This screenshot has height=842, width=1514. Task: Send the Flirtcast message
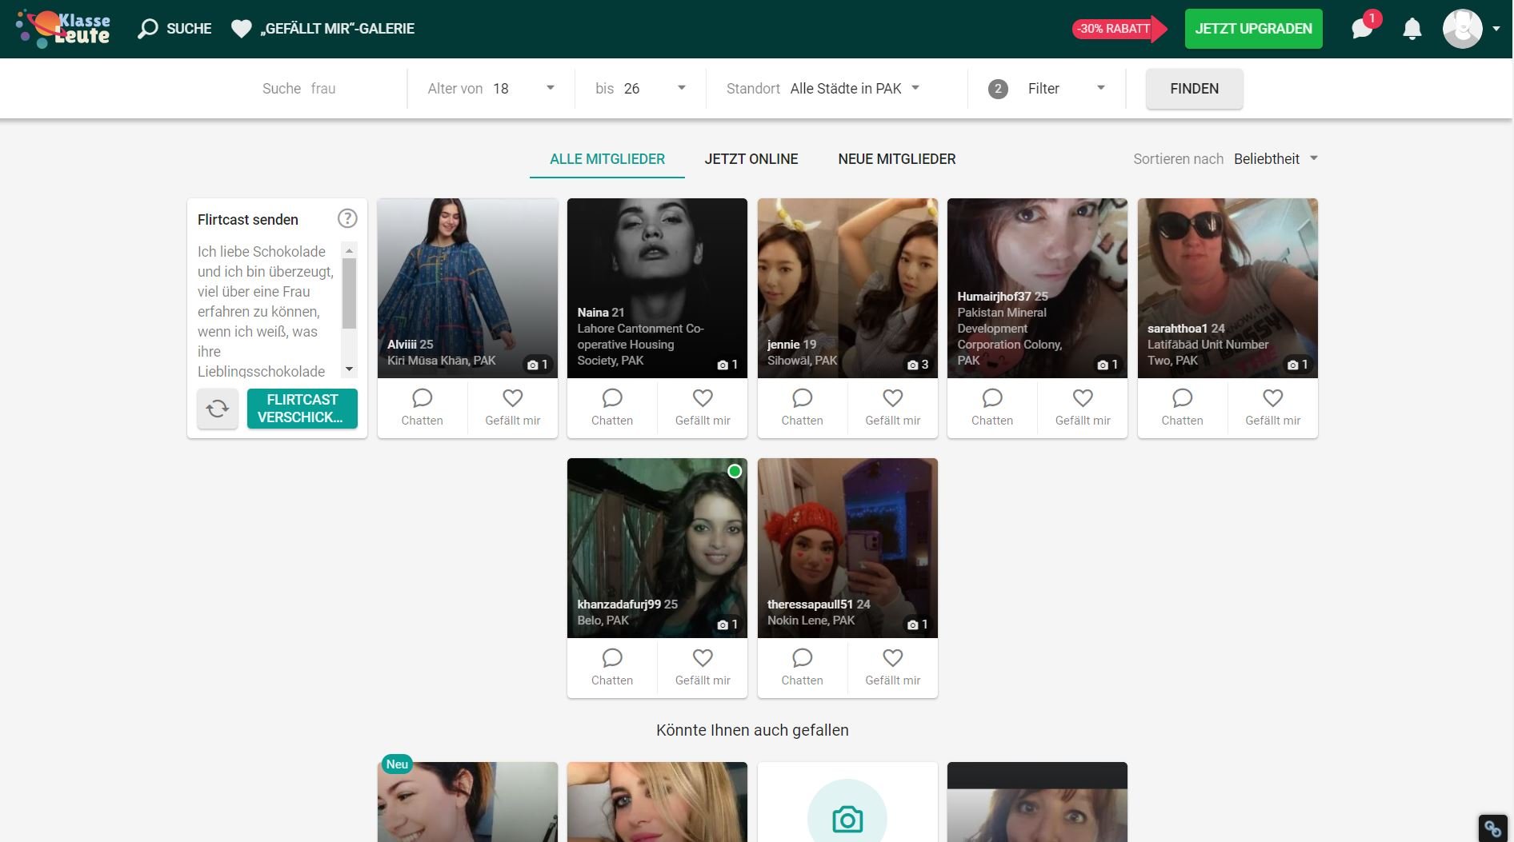(302, 409)
